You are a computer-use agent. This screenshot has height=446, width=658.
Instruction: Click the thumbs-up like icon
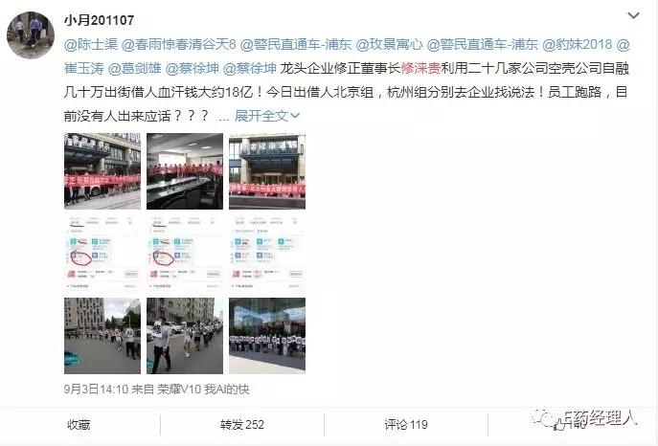point(559,426)
